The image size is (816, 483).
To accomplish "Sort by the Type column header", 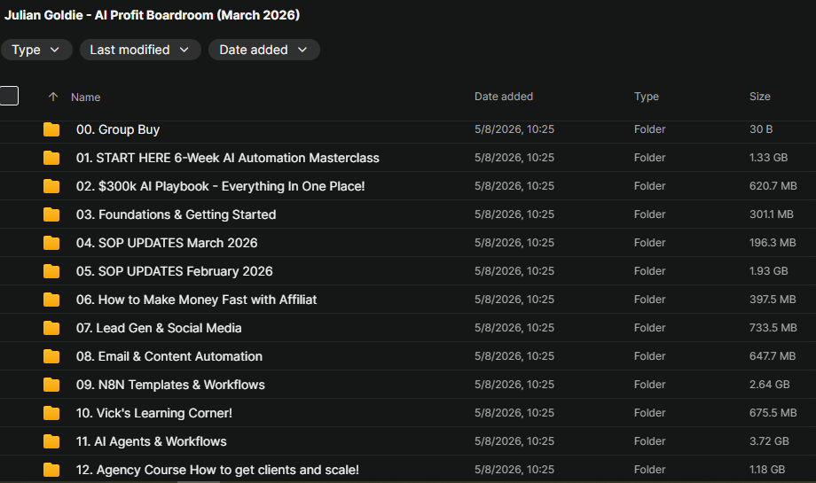I will (647, 97).
